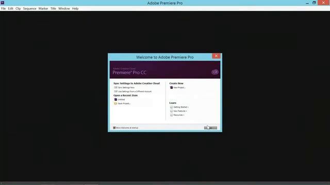Image resolution: width=330 pixels, height=185 pixels.
Task: Click the New Project icon under Create New
Action: [171, 87]
